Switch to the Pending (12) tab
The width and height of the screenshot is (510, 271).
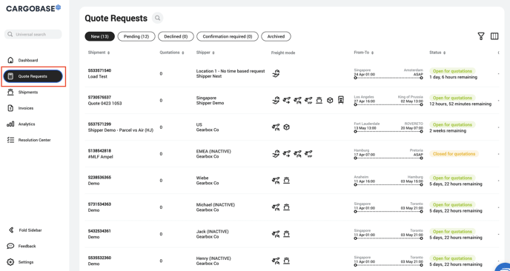coord(136,36)
